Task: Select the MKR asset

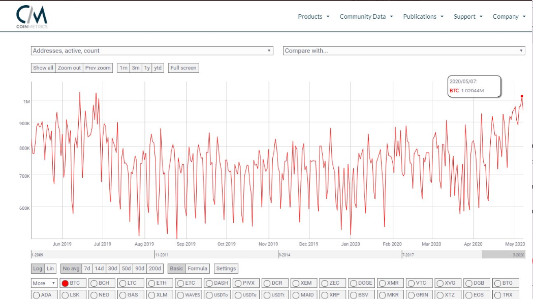Action: tap(390, 295)
